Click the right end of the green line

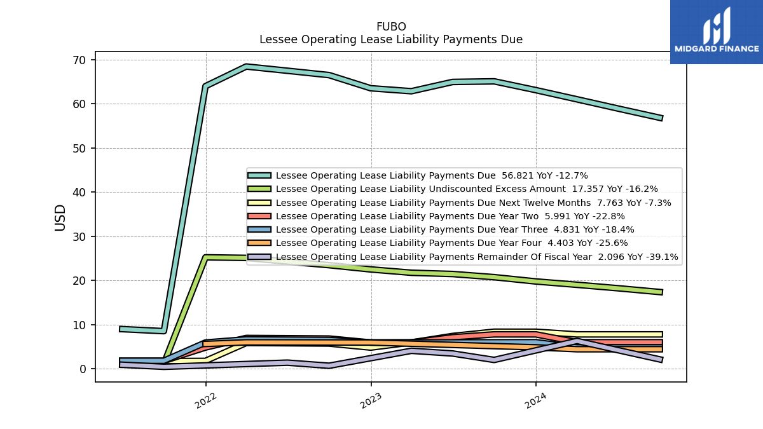pyautogui.click(x=661, y=292)
